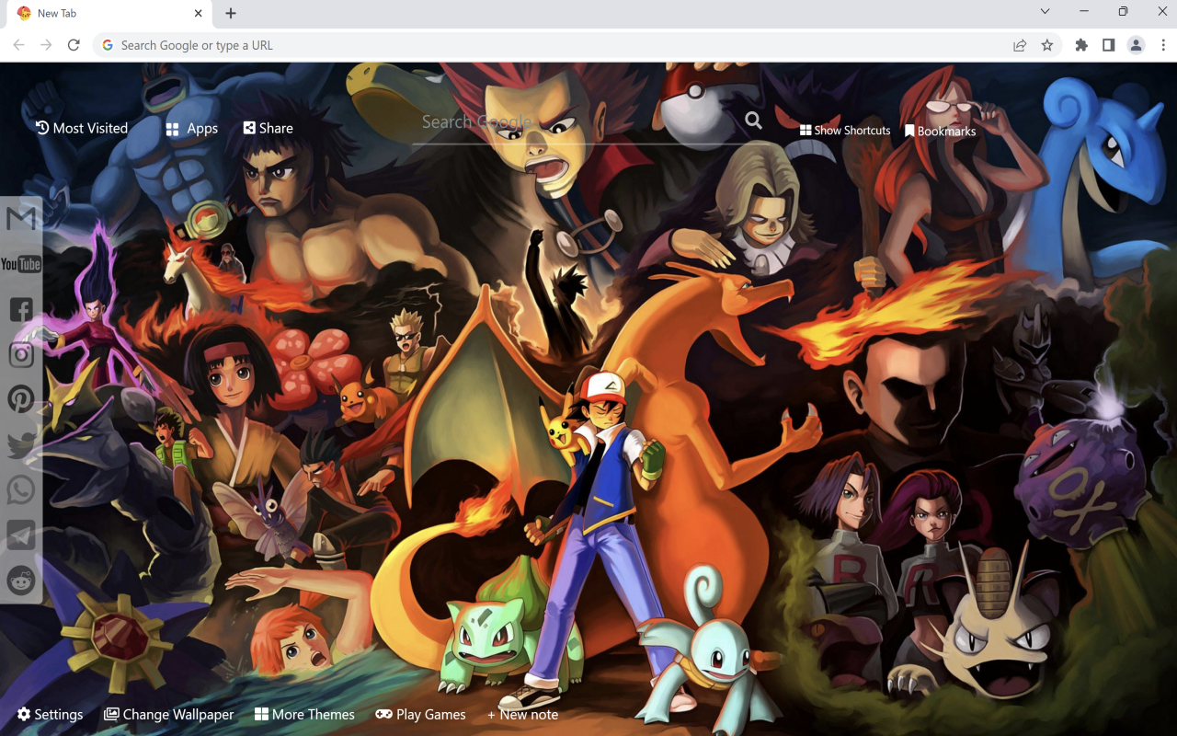Browse More Themes
This screenshot has height=736, width=1177.
(304, 714)
